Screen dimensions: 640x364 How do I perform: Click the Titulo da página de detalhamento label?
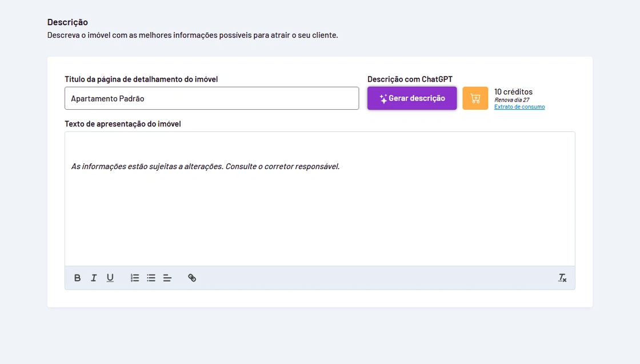[x=141, y=79]
